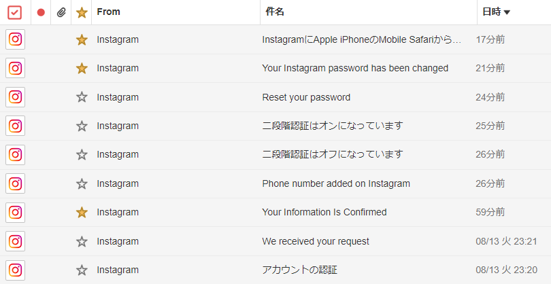Screen dimensions: 551x284
Task: Click the Instagram icon on the 'Your Information Is Confirmed' email
Action: tap(16, 212)
